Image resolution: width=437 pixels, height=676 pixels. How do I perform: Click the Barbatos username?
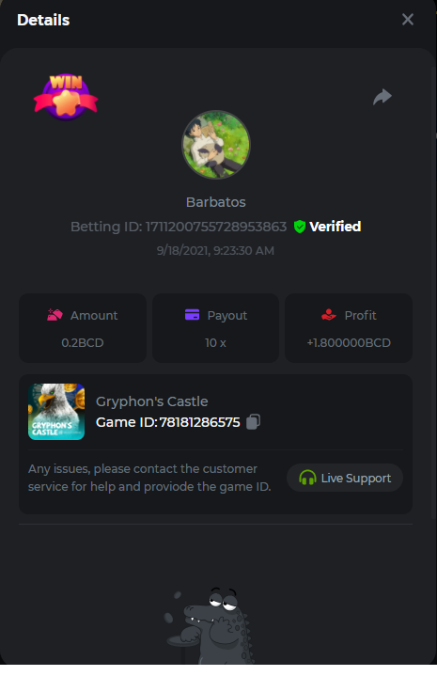215,202
